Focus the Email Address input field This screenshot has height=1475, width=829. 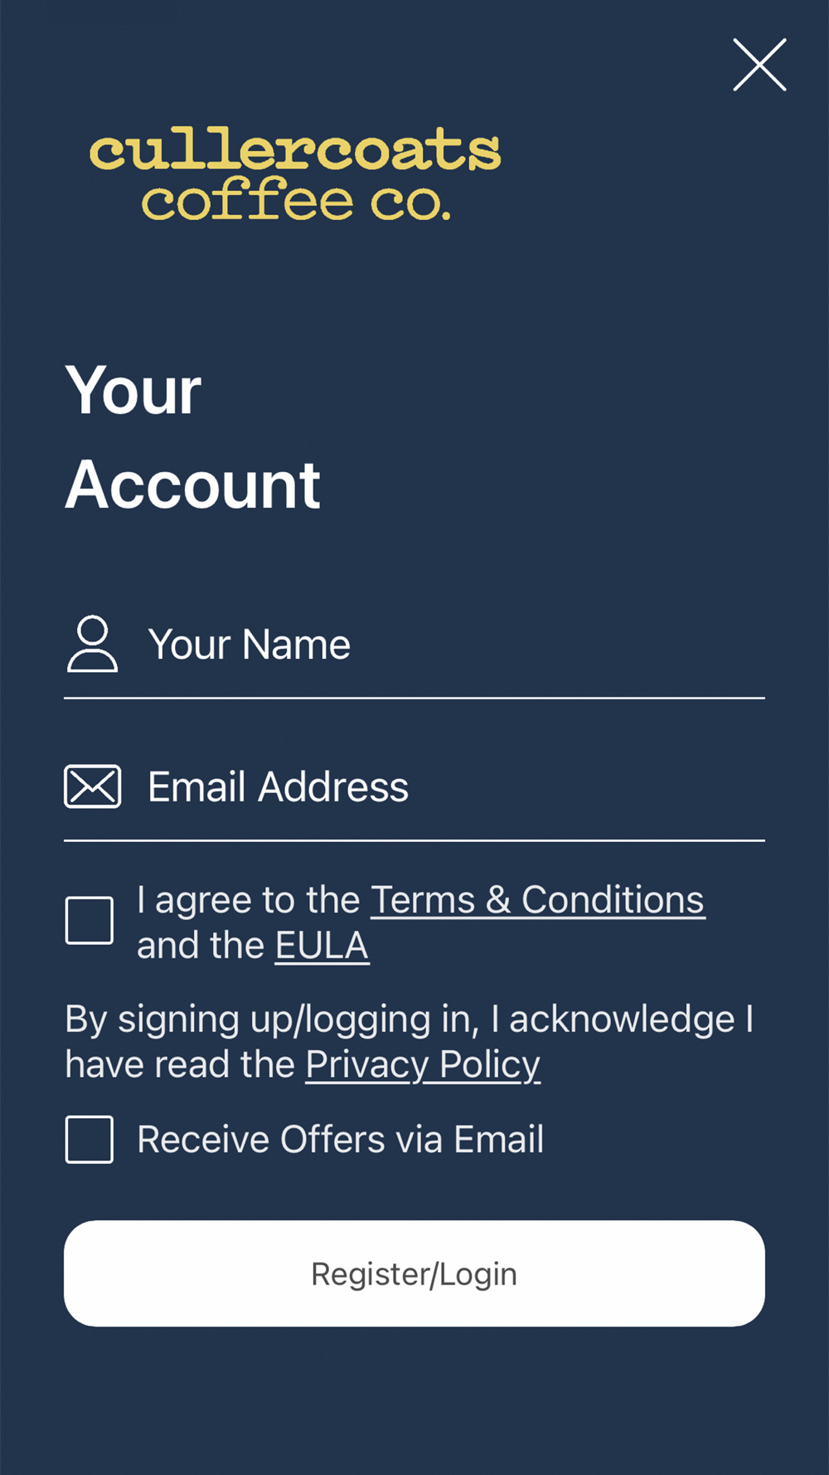[414, 787]
